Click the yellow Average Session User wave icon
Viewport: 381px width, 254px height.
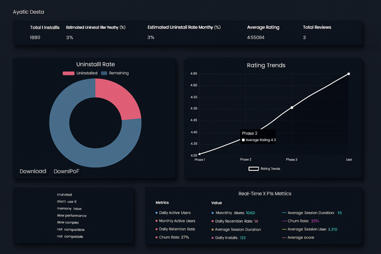284,229
